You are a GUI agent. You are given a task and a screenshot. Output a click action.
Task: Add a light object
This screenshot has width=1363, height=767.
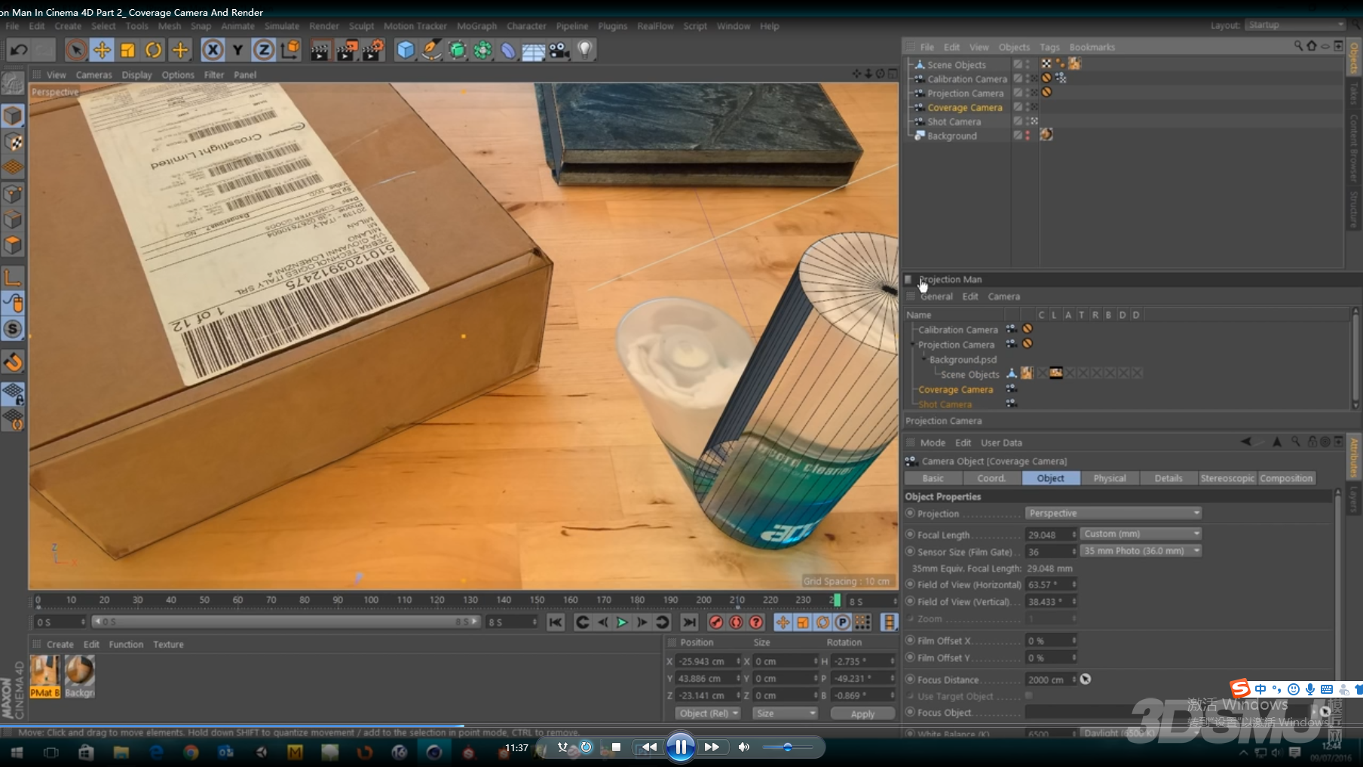585,51
